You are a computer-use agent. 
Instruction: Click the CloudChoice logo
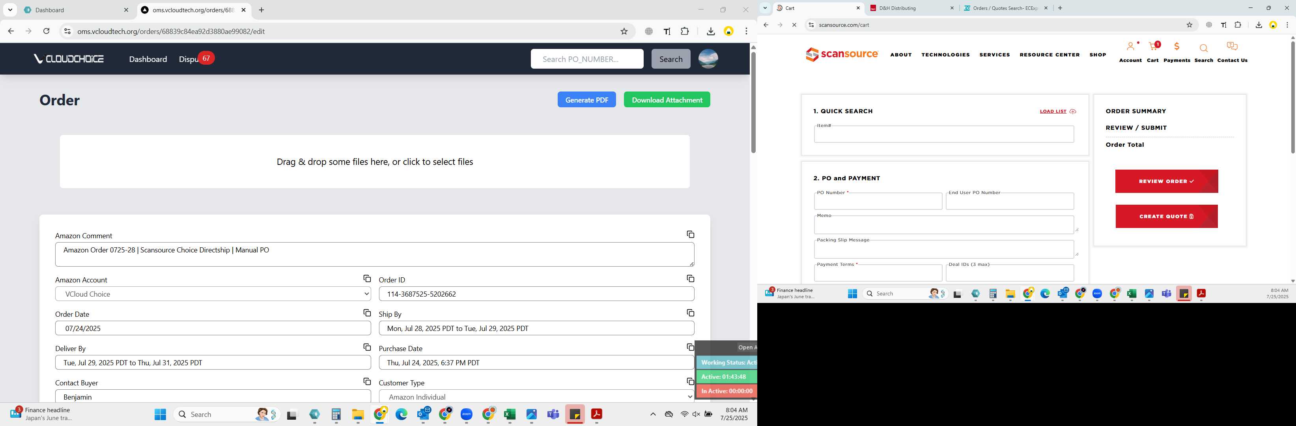point(69,59)
